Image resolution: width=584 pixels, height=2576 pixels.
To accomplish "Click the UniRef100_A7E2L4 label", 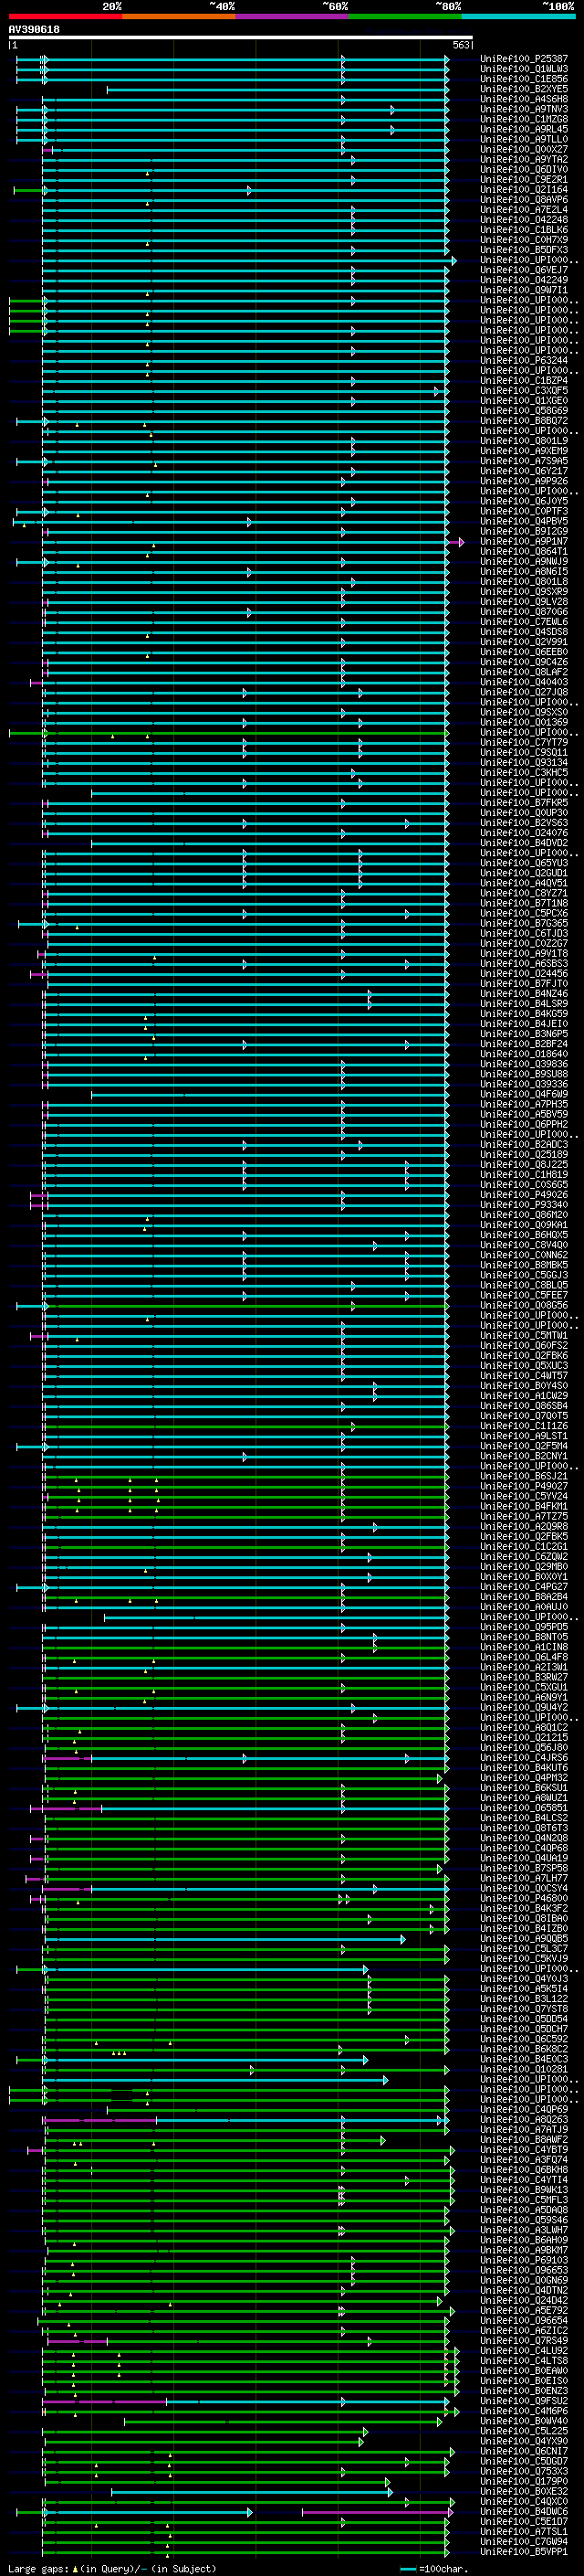I will click(x=524, y=210).
